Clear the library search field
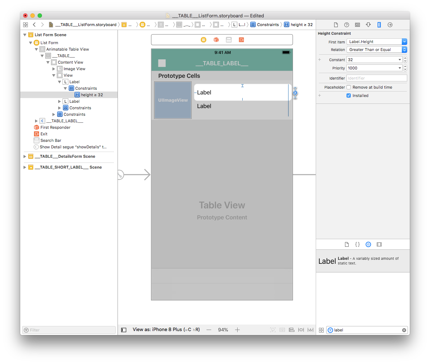This screenshot has width=430, height=364. click(x=404, y=330)
